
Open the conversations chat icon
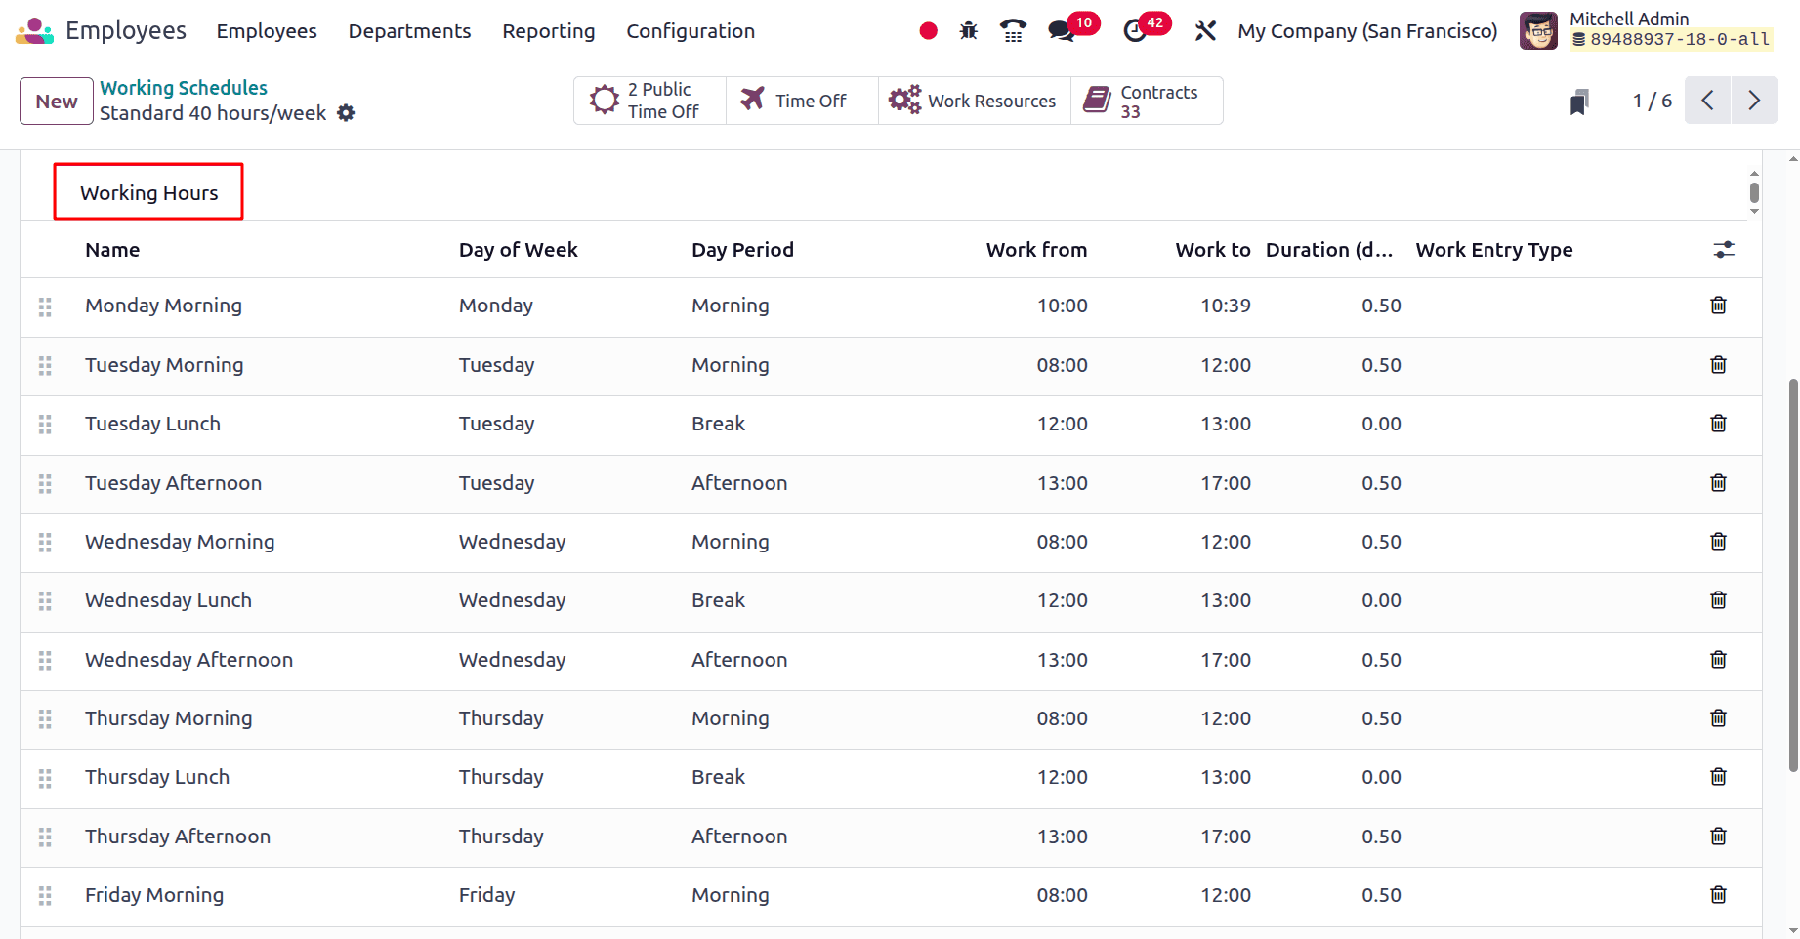(1061, 31)
